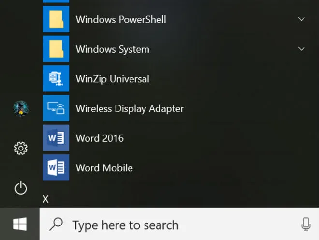319x240 pixels.
Task: Click the Windows PowerShell folder icon
Action: pyautogui.click(x=56, y=20)
